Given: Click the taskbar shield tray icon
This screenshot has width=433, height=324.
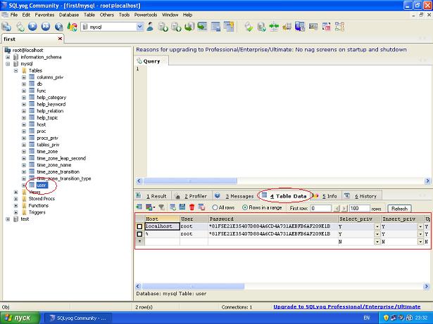Looking at the screenshot, I should (386, 318).
